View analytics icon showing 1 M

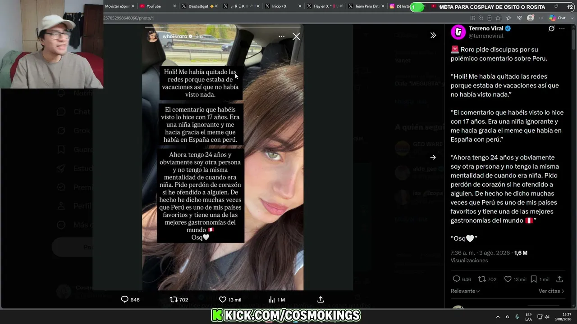pyautogui.click(x=271, y=299)
